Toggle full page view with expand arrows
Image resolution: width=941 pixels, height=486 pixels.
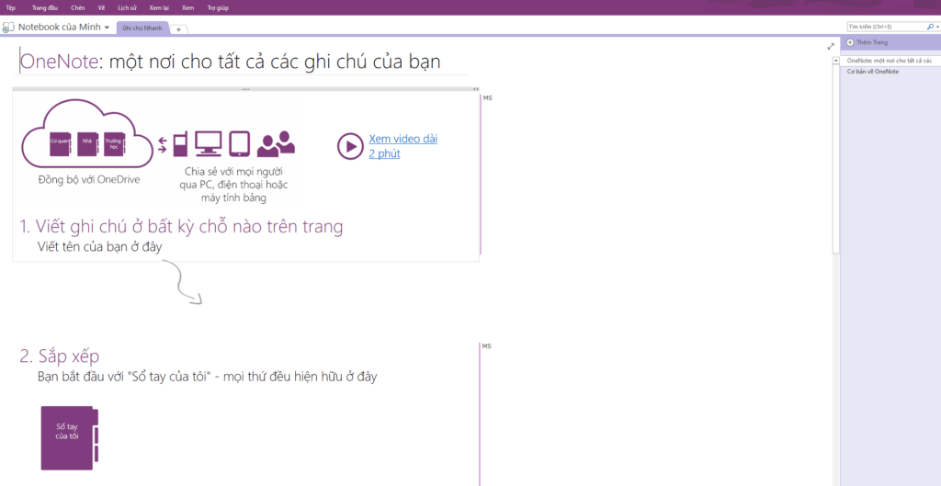(x=831, y=46)
